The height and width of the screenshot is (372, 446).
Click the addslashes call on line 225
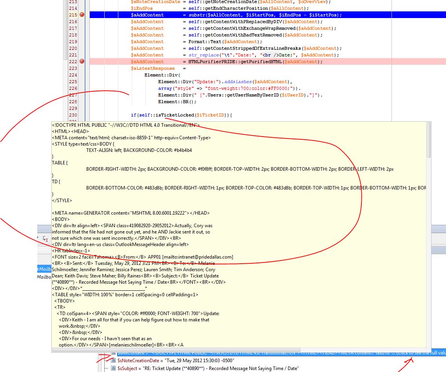[x=238, y=82]
